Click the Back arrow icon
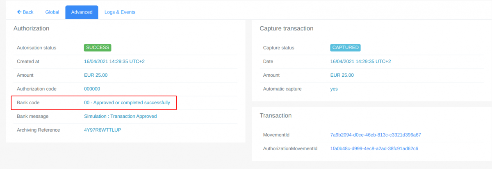 [19, 12]
